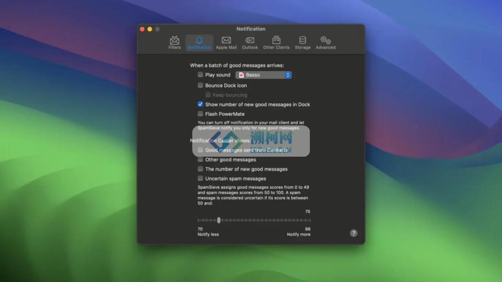Open the Filters preferences pane
This screenshot has width=502, height=282.
click(175, 43)
